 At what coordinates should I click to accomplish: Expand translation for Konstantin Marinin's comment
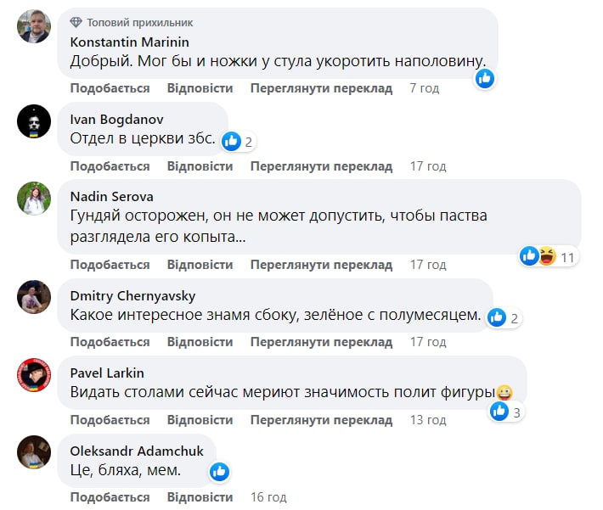pos(321,88)
